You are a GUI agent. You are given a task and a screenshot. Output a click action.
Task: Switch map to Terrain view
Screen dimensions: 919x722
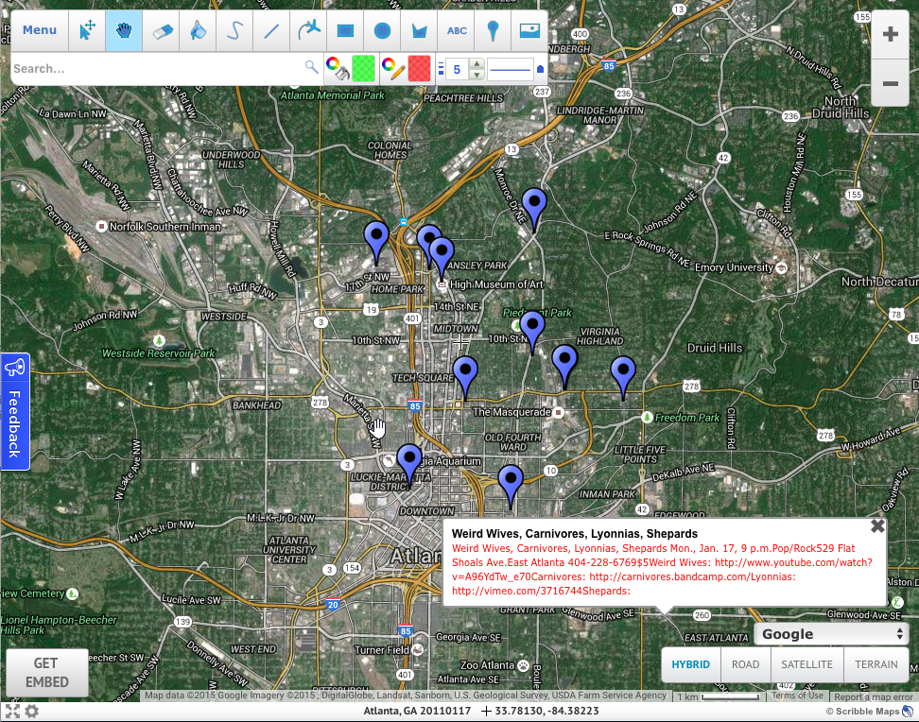pos(876,664)
